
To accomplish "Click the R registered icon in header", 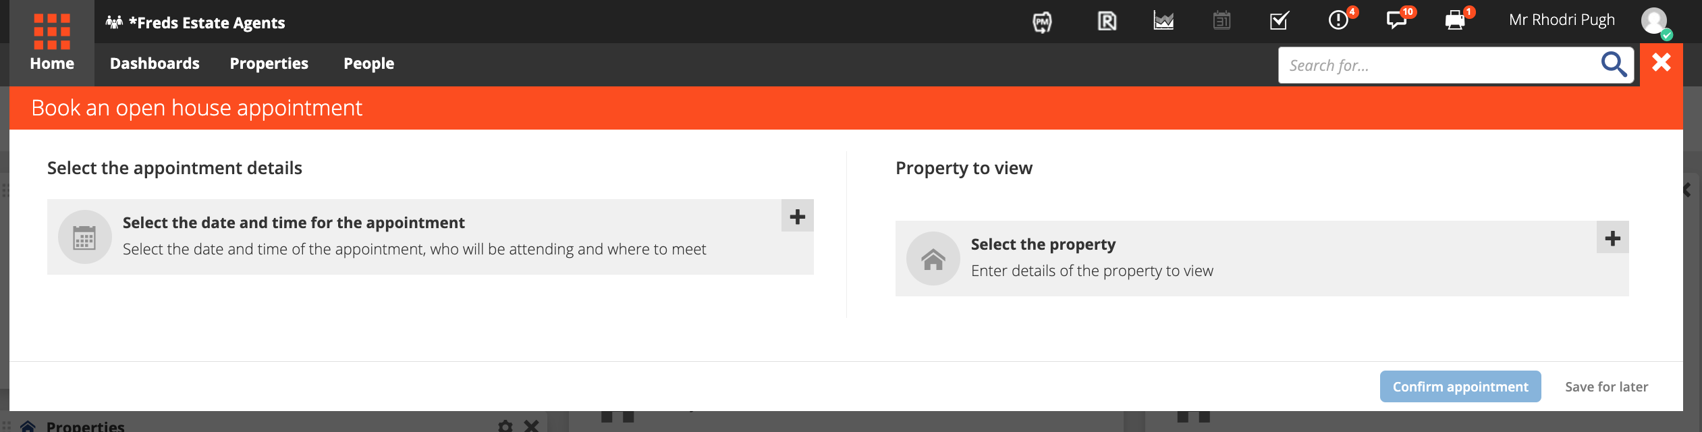I will [x=1107, y=22].
